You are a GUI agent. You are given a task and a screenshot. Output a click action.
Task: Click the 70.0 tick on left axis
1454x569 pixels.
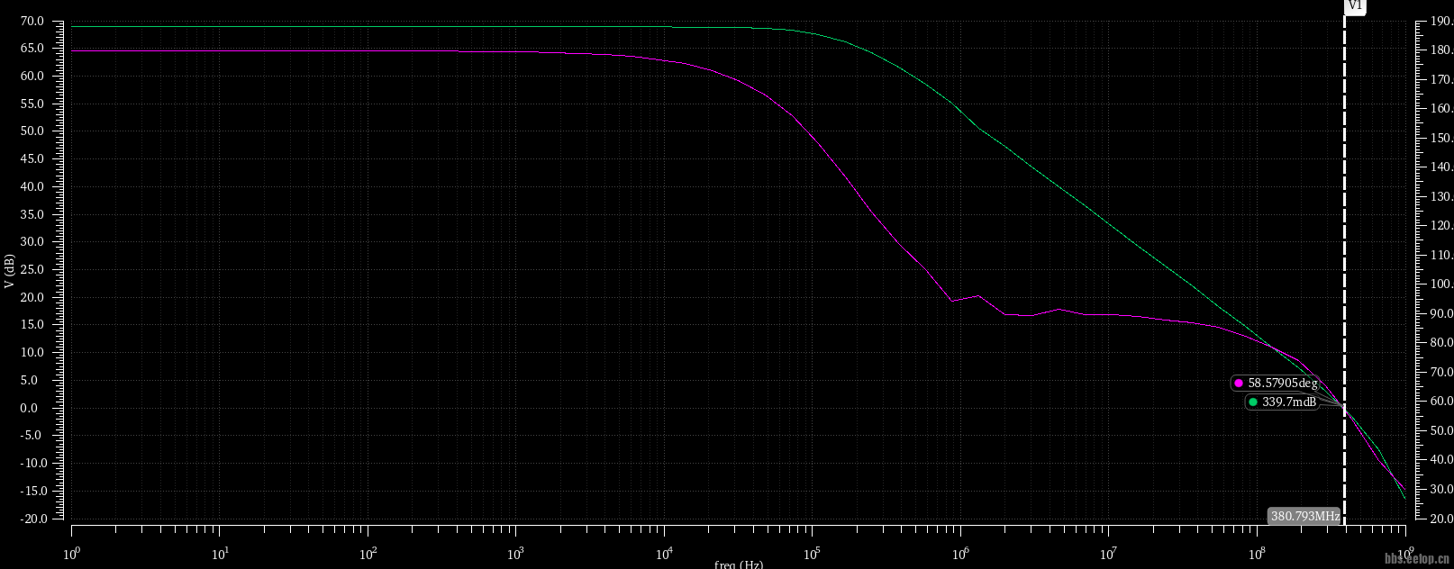pyautogui.click(x=32, y=21)
